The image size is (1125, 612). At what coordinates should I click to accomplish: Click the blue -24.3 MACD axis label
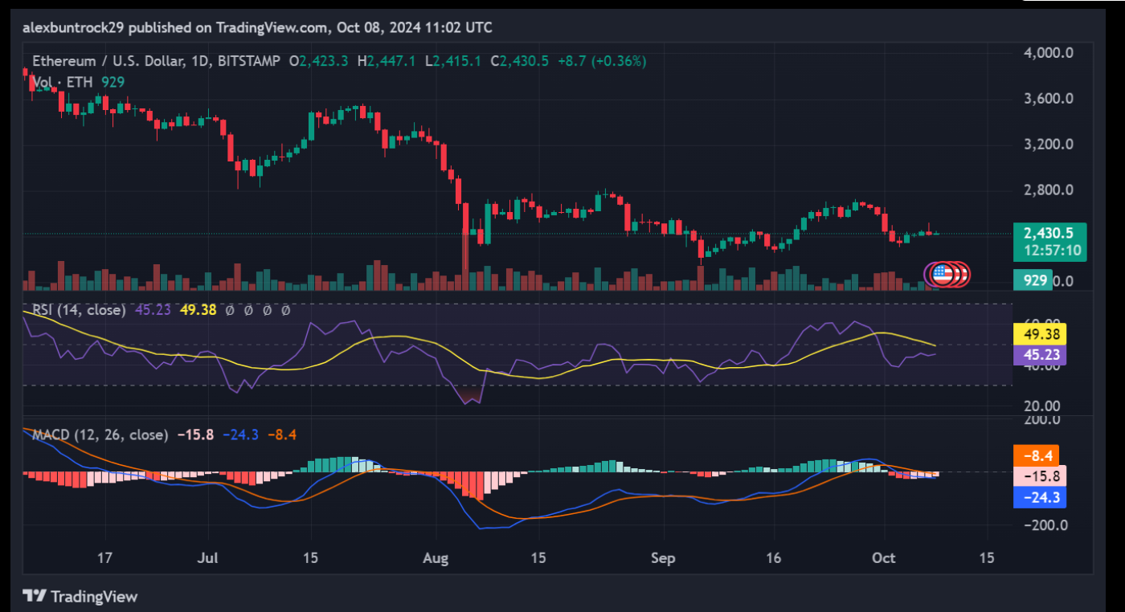pos(1039,497)
